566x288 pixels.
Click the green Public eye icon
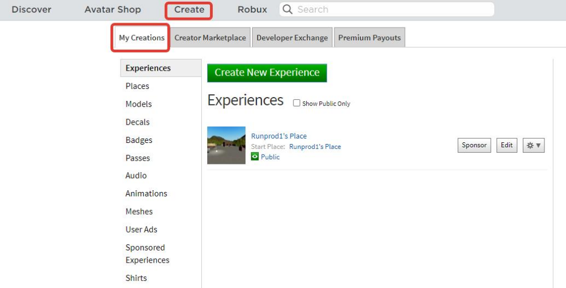pyautogui.click(x=255, y=157)
